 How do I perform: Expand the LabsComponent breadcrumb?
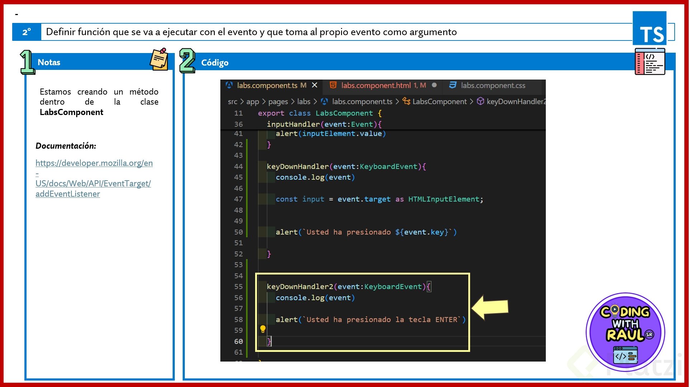click(x=439, y=102)
